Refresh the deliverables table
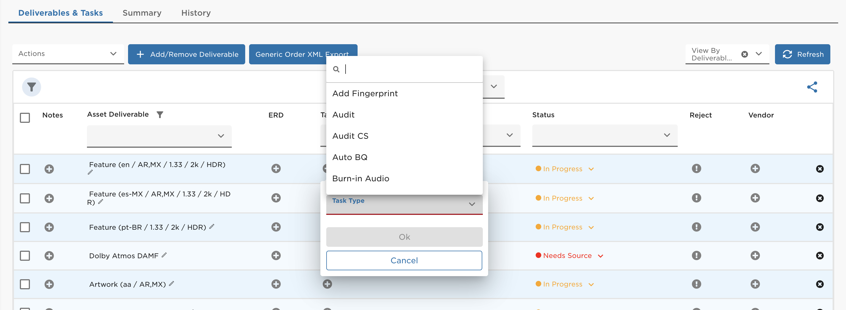 tap(802, 54)
